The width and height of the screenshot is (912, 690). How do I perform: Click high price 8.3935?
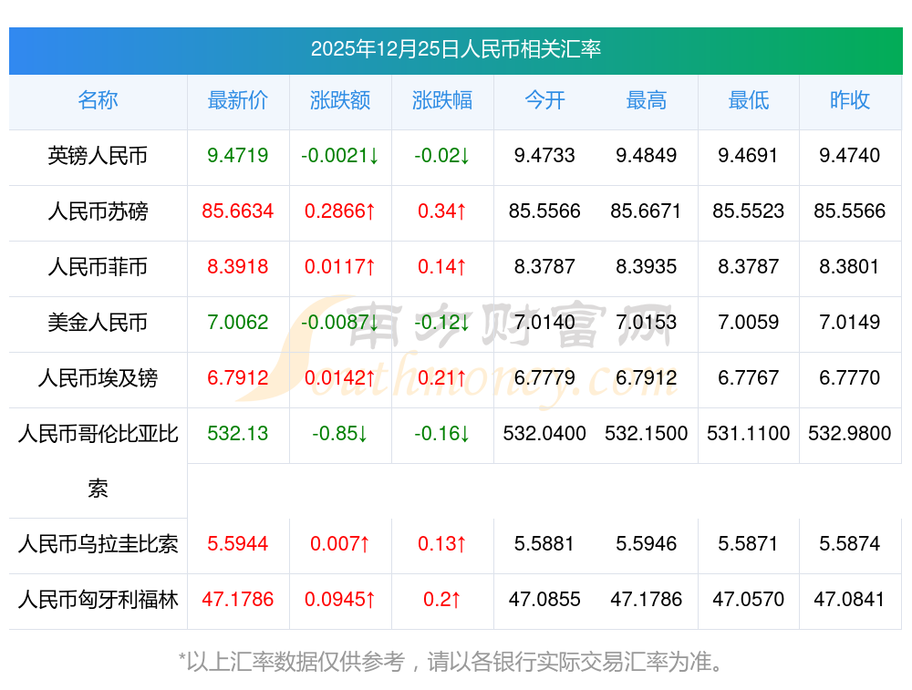pyautogui.click(x=647, y=267)
